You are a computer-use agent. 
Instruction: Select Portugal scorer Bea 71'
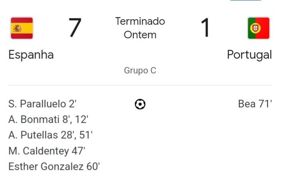(x=255, y=104)
